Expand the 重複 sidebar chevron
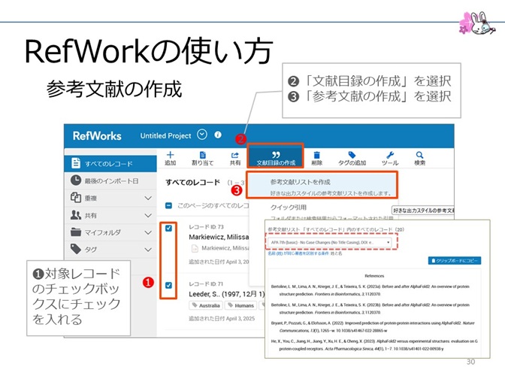The width and height of the screenshot is (505, 379). 148,198
